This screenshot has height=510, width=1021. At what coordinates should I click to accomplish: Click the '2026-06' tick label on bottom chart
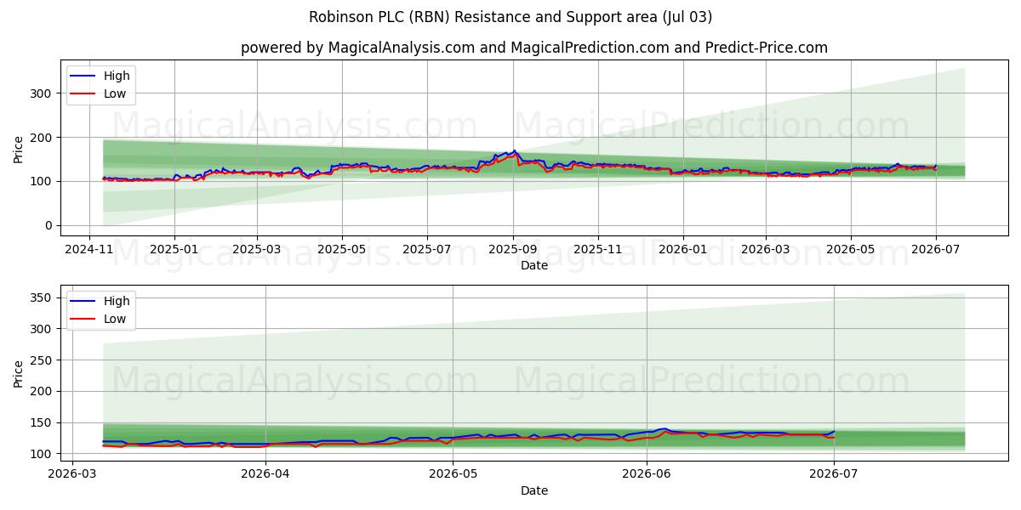click(647, 475)
